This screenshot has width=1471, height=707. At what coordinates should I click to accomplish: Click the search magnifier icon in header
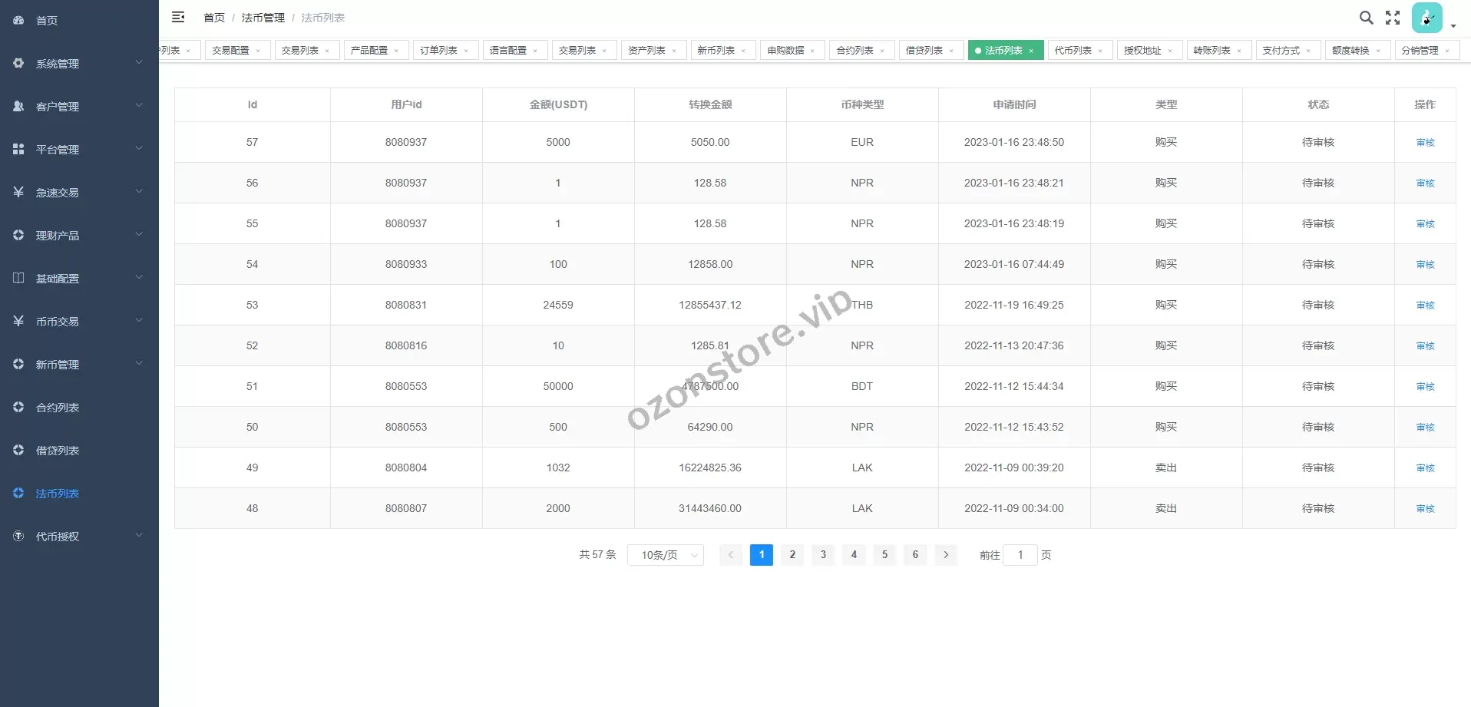[x=1366, y=18]
